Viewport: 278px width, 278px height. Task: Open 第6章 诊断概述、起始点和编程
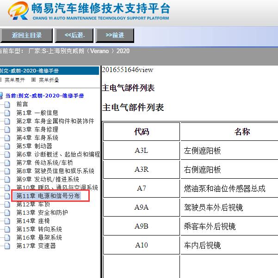tap(58, 154)
